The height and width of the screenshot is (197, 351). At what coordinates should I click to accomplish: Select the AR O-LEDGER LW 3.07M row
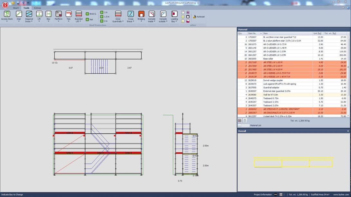click(292, 55)
